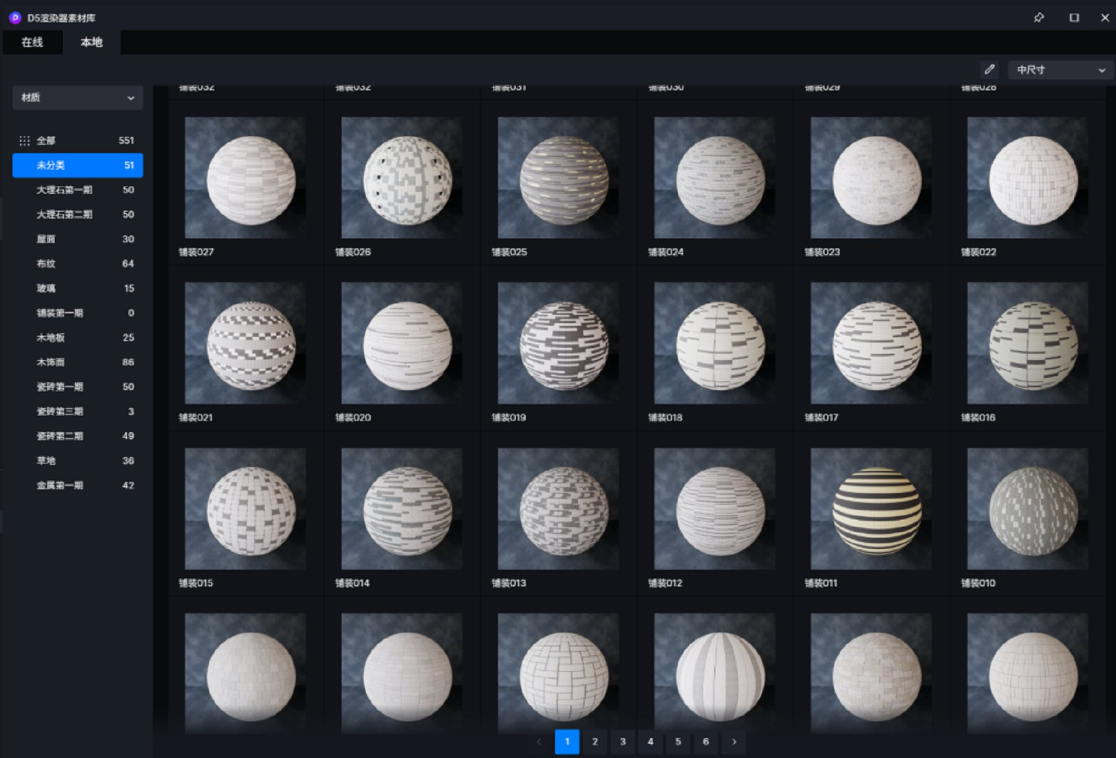Viewport: 1116px width, 758px height.
Task: Go to page 3
Action: coord(622,741)
